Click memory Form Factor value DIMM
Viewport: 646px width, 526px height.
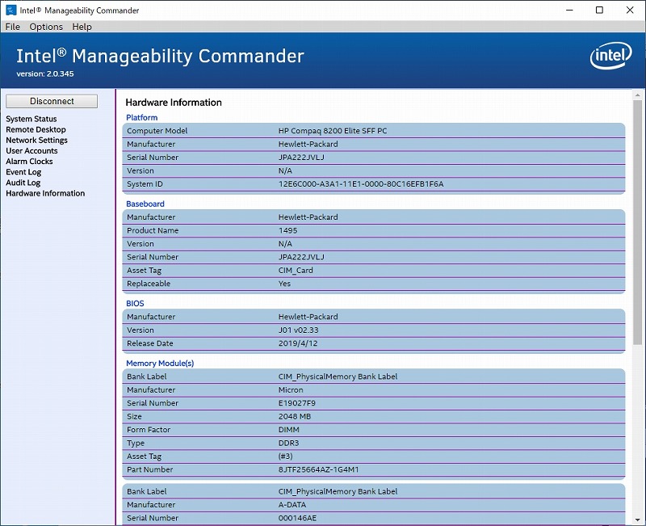289,430
